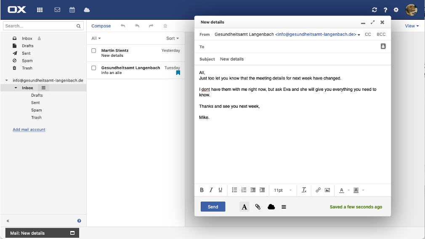The width and height of the screenshot is (425, 239).
Task: Clear formatting of selected text
Action: point(304,190)
